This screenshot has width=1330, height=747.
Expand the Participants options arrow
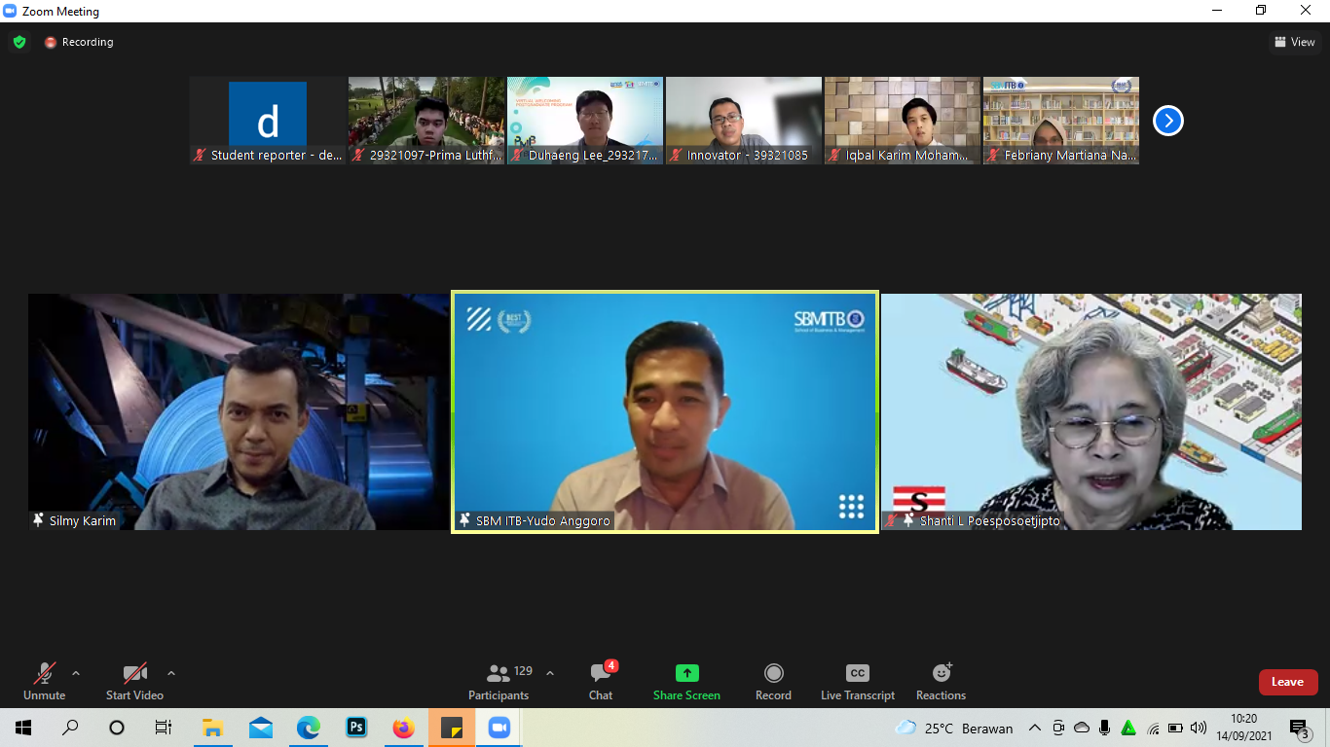550,673
